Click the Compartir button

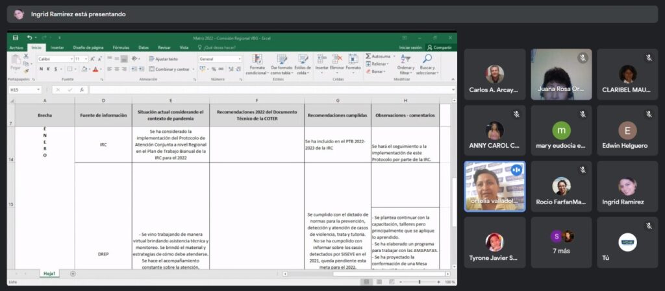tap(440, 47)
